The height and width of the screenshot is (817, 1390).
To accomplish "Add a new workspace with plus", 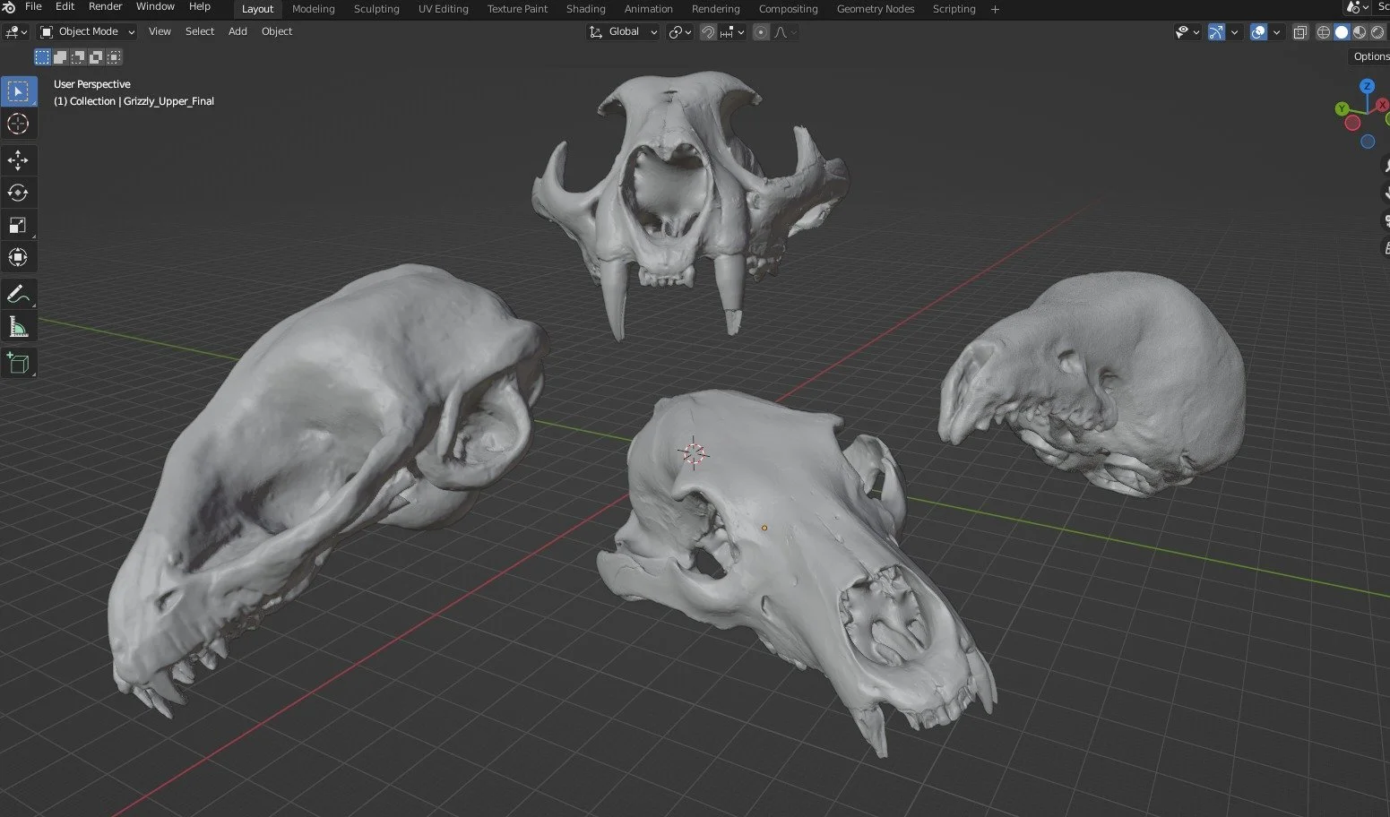I will point(995,9).
